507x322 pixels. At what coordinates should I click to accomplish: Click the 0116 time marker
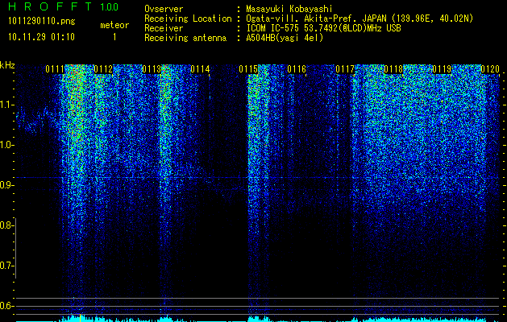pyautogui.click(x=297, y=69)
